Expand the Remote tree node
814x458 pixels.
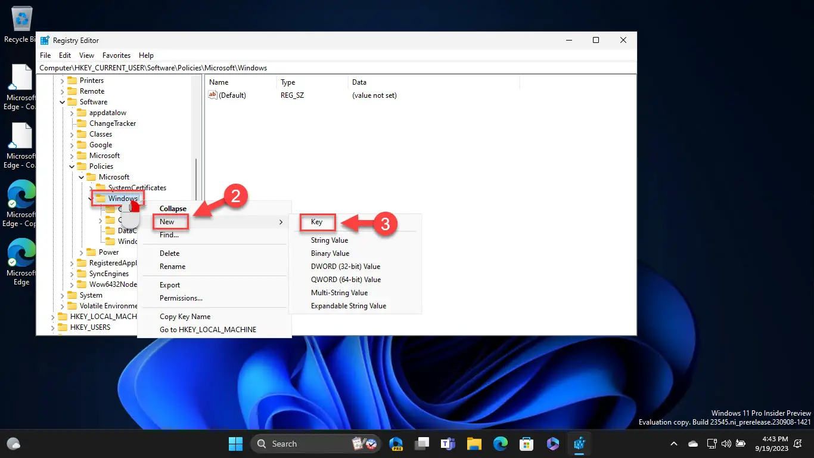point(63,91)
